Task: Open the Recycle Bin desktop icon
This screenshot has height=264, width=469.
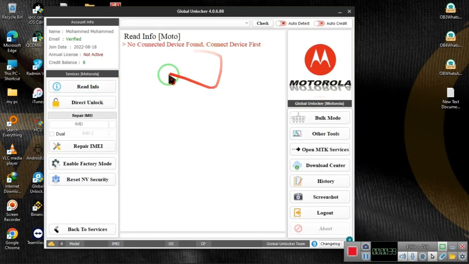Action: tap(12, 11)
